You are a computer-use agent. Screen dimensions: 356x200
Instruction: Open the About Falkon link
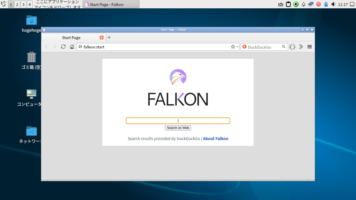point(216,139)
